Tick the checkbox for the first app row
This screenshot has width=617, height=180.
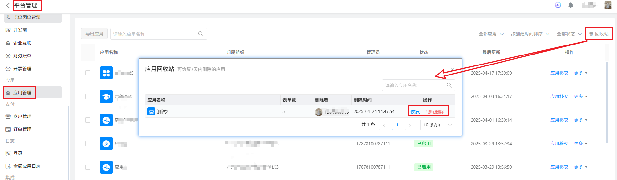pos(88,73)
